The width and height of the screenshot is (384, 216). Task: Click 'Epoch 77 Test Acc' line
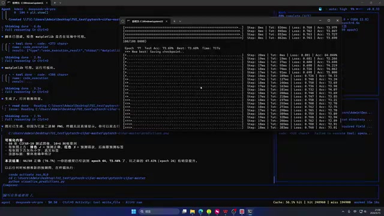pyautogui.click(x=172, y=48)
